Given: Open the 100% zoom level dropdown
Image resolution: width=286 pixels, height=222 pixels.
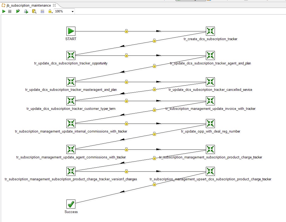Looking at the screenshot, I should coord(72,11).
